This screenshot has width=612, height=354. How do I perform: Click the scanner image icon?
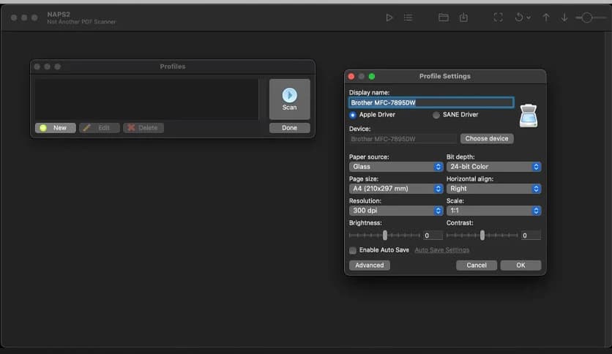click(529, 116)
